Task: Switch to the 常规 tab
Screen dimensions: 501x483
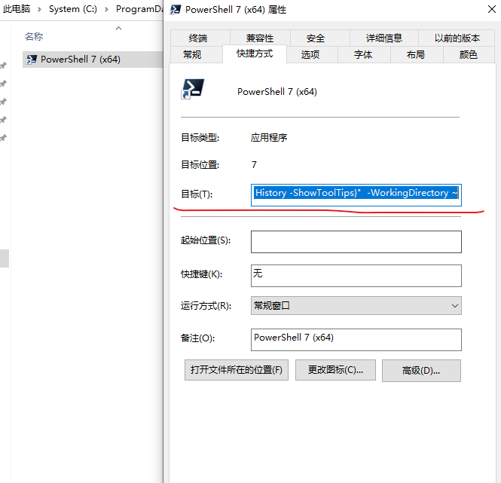Action: 192,55
